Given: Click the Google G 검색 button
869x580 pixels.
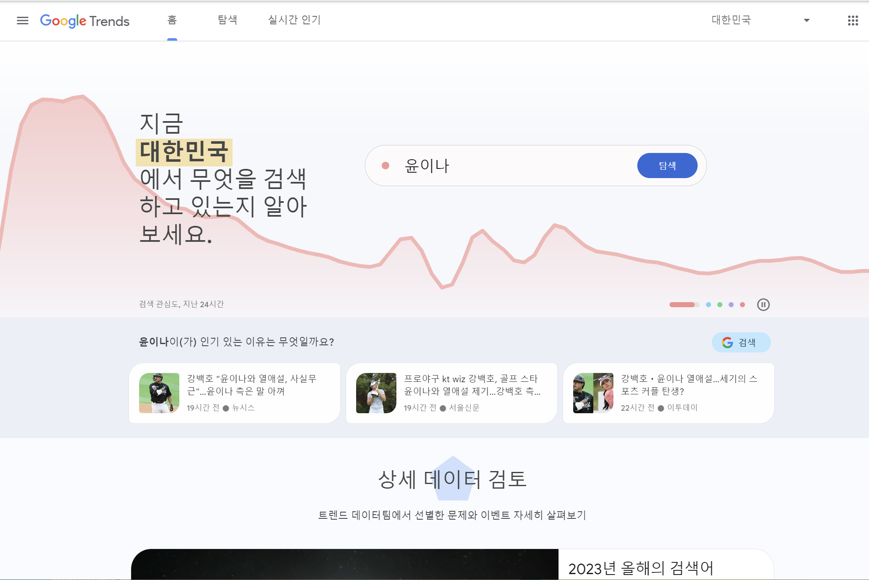Looking at the screenshot, I should [740, 342].
